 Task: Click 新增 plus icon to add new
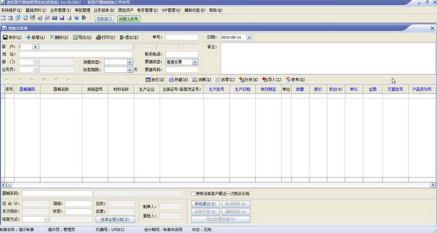pos(28,37)
